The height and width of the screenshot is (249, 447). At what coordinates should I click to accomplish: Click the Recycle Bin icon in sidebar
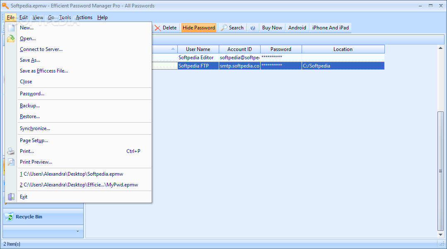click(x=9, y=217)
